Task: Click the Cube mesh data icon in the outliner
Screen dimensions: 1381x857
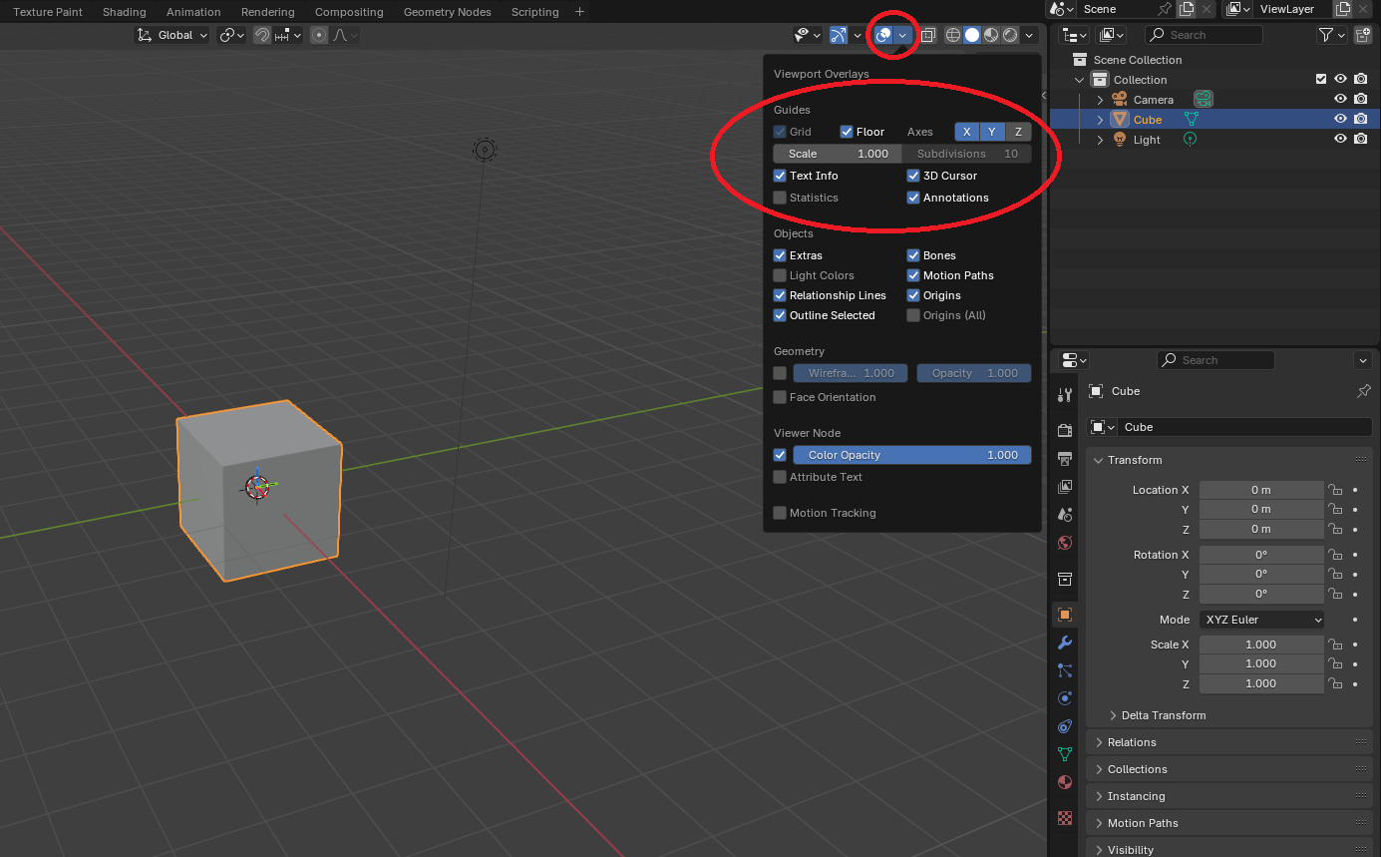Action: [1191, 119]
